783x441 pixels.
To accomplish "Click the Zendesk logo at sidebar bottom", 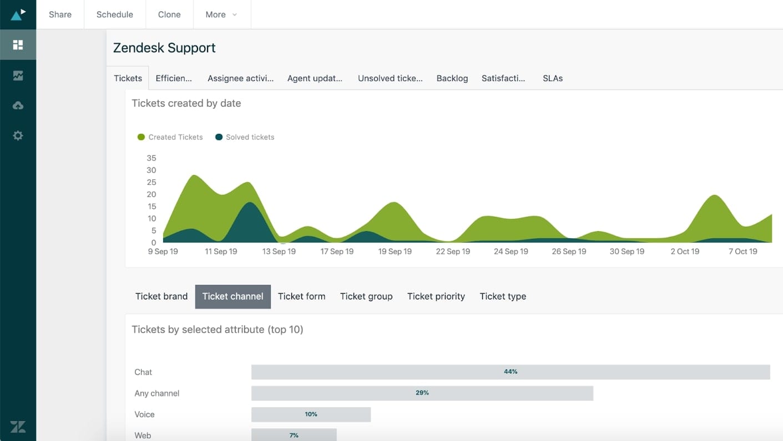I will (18, 427).
